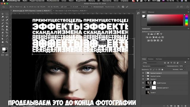This screenshot has width=190, height=107.
Task: Open the layer filter Вид dropdown
Action: click(150, 63)
